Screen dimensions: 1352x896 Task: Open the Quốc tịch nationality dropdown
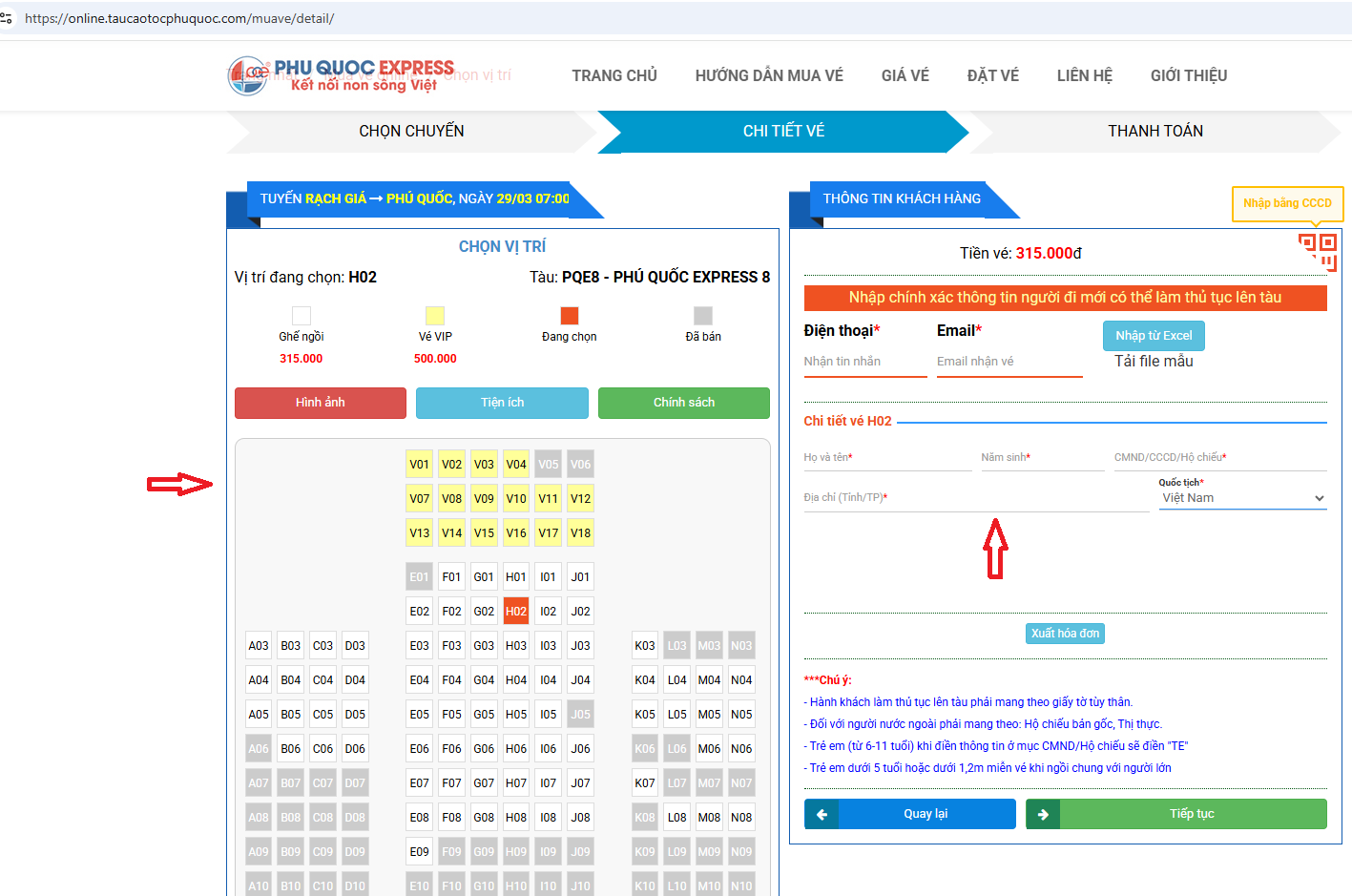coord(1242,498)
